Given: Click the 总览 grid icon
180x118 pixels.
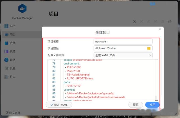Looking at the screenshot, I should 6,26.
